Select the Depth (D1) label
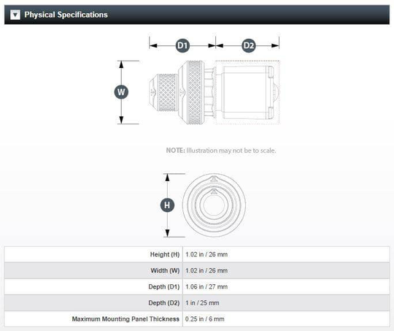The image size is (394, 331). pyautogui.click(x=164, y=286)
